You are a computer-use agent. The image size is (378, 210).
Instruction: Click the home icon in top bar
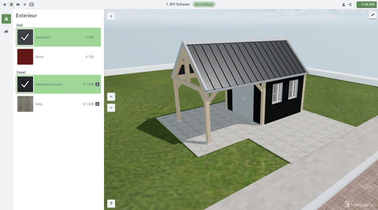point(5,4)
